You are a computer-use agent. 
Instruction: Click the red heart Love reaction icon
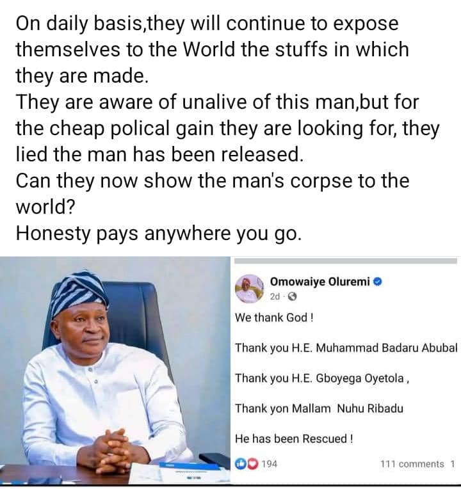[250, 463]
